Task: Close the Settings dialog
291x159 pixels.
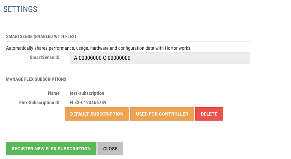Action: (110, 149)
